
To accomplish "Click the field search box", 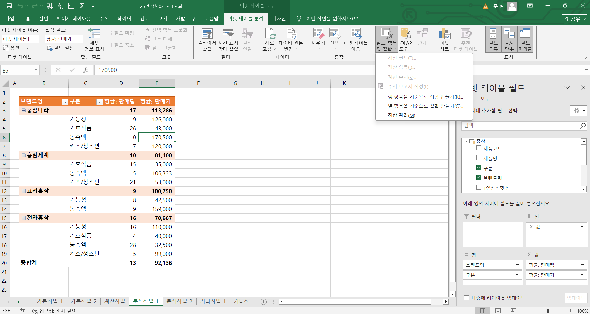I will tap(520, 126).
